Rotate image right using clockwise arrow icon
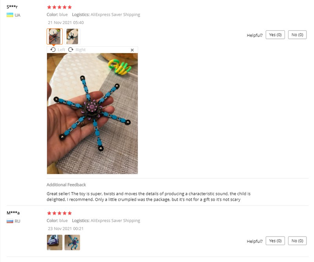Viewport: 314px width, 262px height. click(71, 49)
